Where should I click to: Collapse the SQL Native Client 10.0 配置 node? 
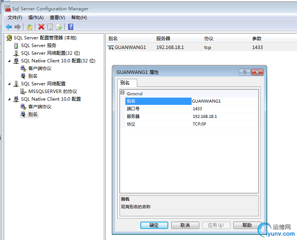tap(9, 99)
